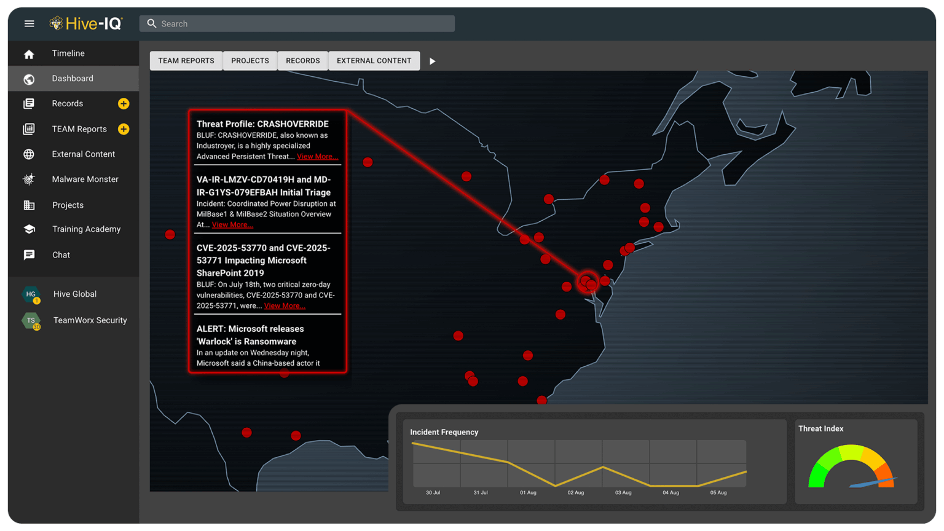Click the Search input field
Screen dimensions: 944x531
pyautogui.click(x=301, y=24)
